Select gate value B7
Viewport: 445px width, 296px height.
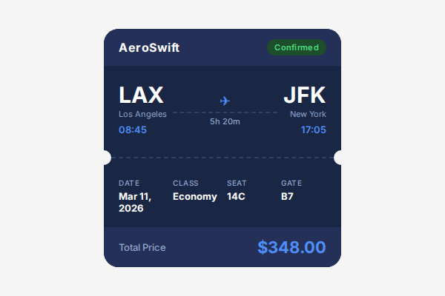coord(288,197)
